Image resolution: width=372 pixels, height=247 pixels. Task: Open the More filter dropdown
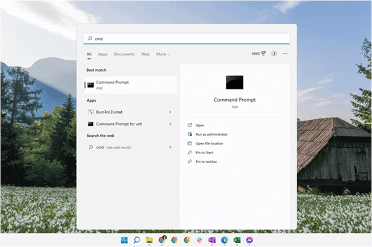[x=163, y=54]
